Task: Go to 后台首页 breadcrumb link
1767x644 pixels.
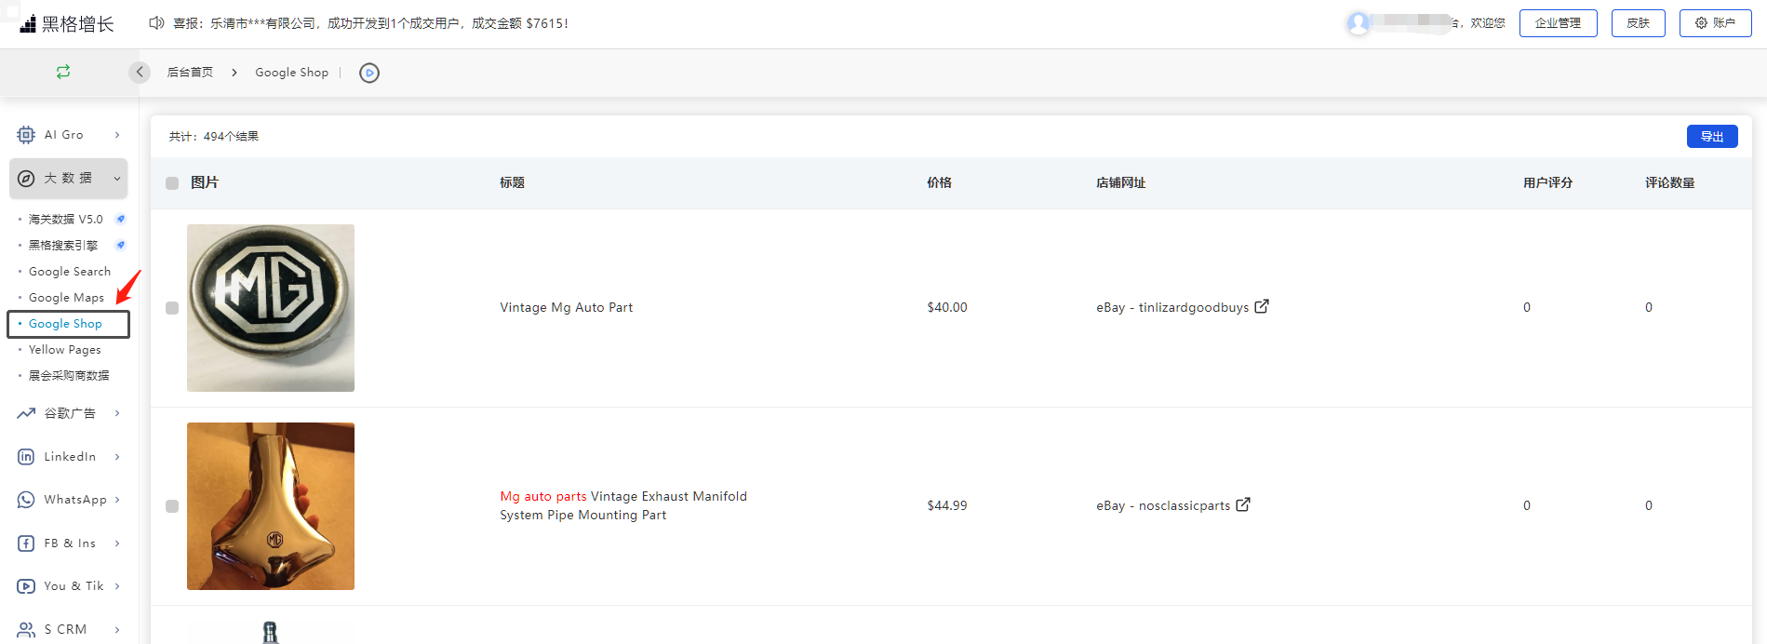Action: click(190, 73)
